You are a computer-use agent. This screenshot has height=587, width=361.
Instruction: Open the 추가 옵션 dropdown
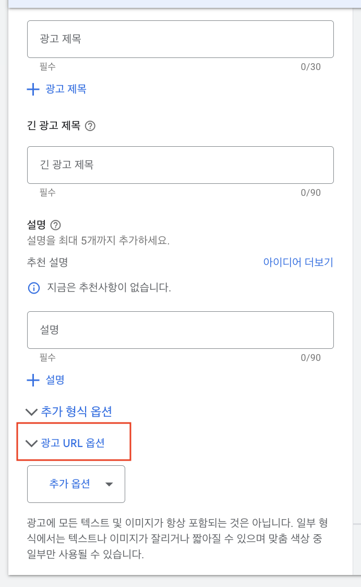(x=76, y=484)
